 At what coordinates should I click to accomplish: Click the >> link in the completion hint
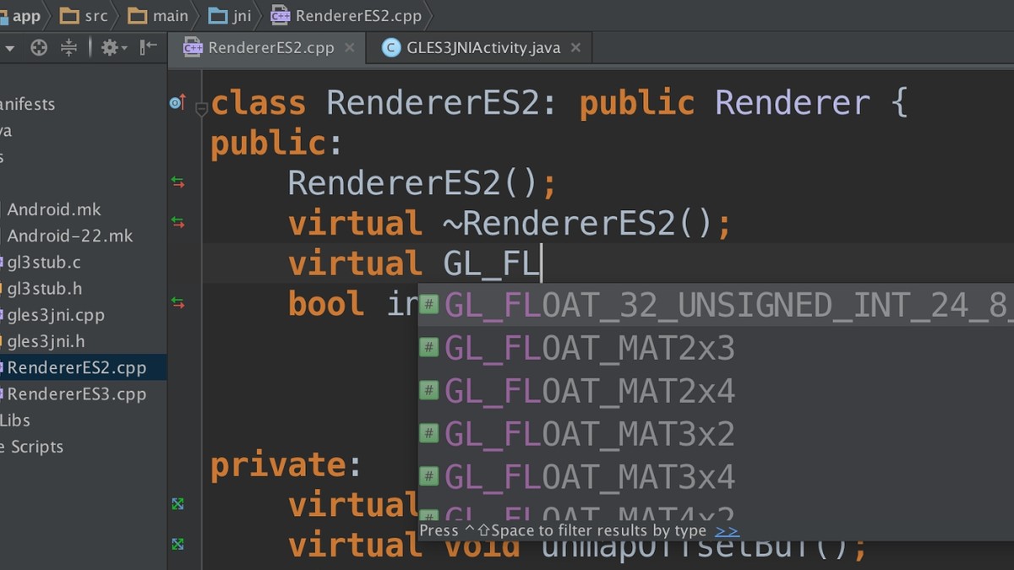(x=727, y=531)
